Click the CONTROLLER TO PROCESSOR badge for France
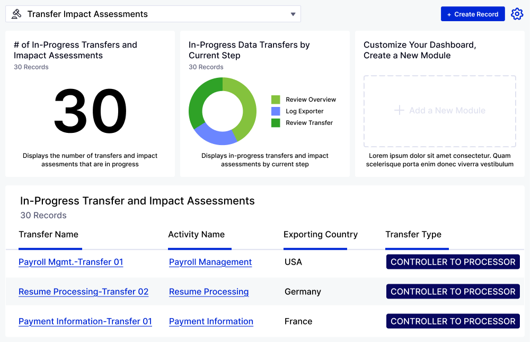531x342 pixels. (x=453, y=321)
